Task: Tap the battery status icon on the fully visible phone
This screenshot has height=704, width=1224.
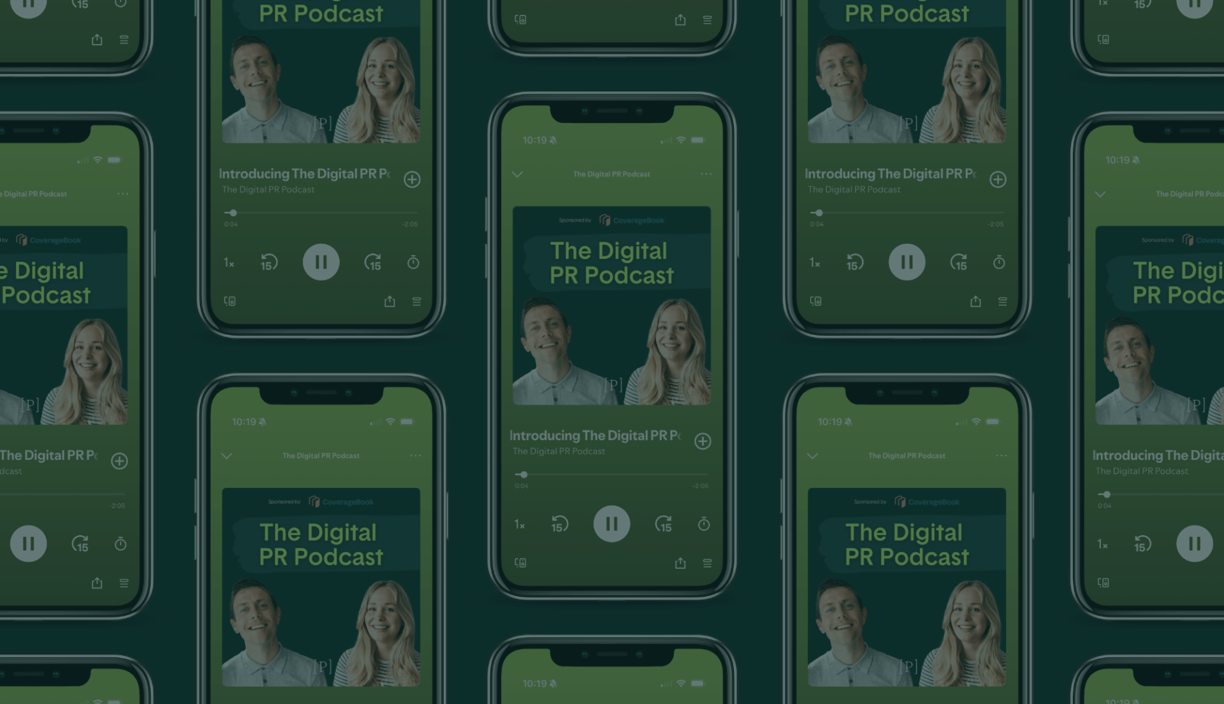Action: (698, 140)
